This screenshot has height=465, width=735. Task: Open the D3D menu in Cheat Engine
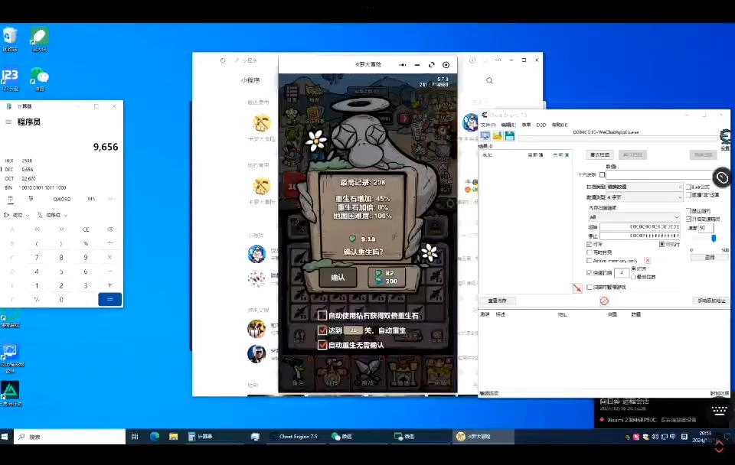pos(541,125)
